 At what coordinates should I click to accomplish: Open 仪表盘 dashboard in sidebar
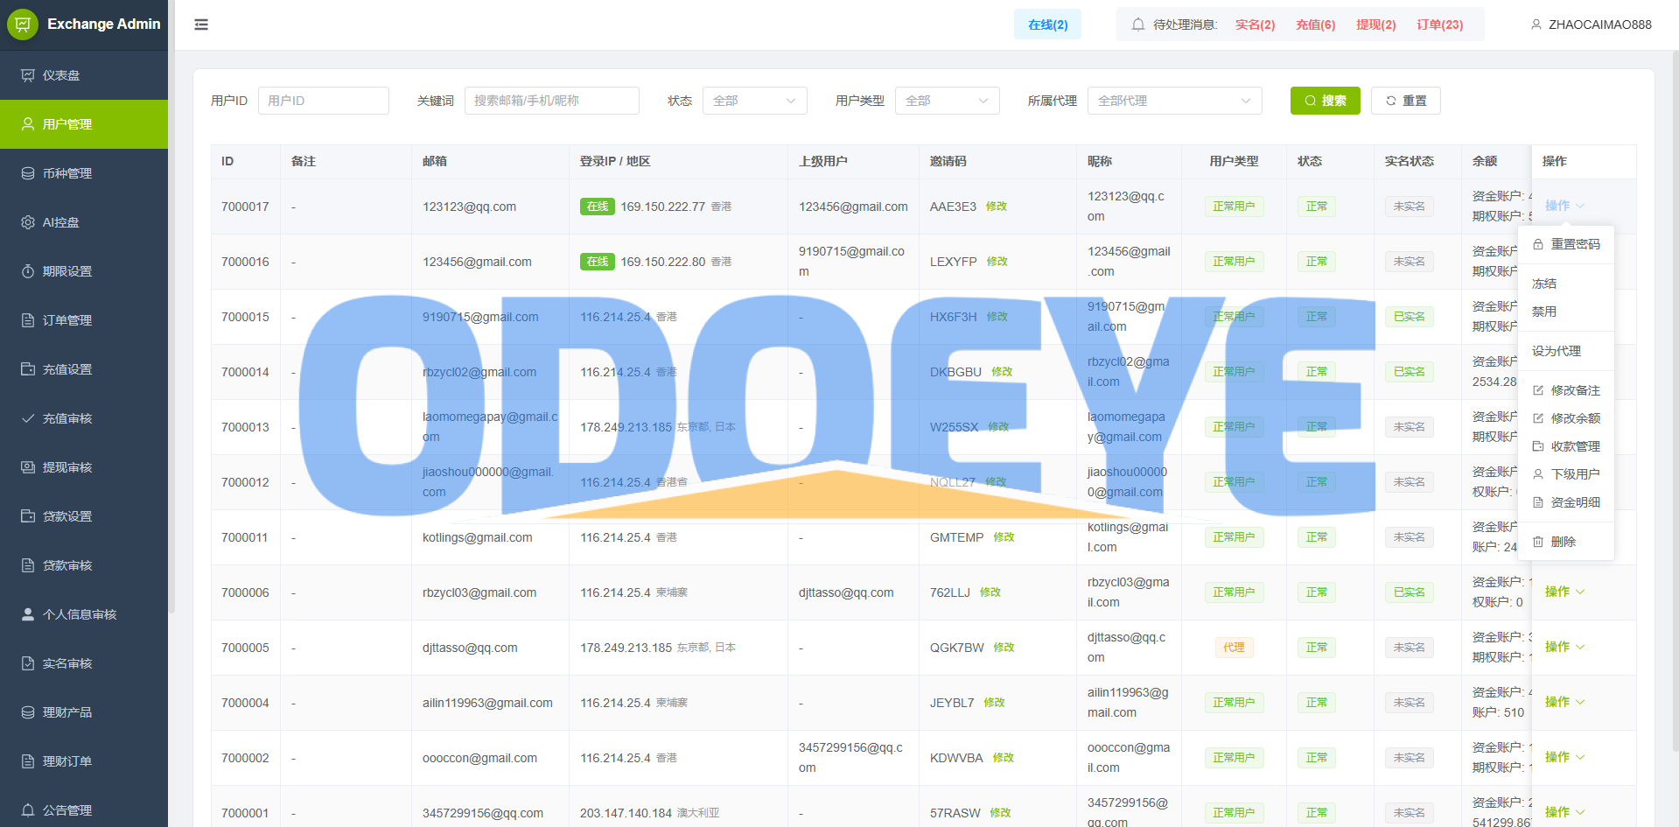pos(84,75)
